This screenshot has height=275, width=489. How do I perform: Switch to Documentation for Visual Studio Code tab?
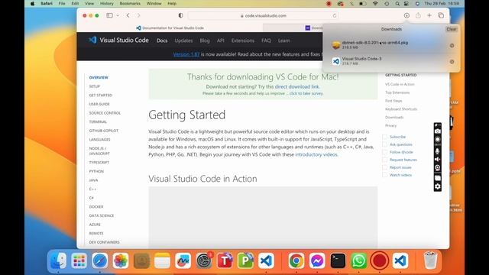tap(170, 27)
